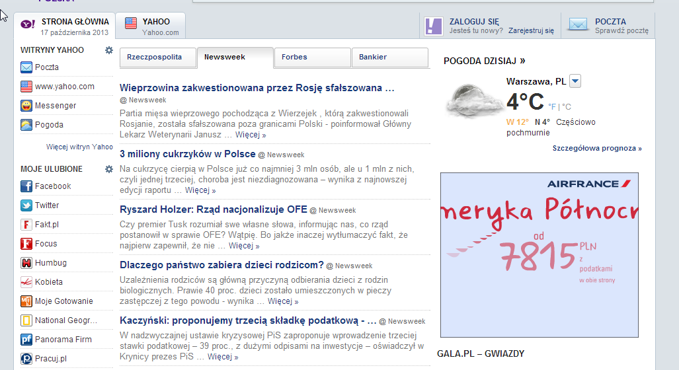This screenshot has width=679, height=370.
Task: Click Więcej link under Kaczyński article
Action: pyautogui.click(x=223, y=357)
